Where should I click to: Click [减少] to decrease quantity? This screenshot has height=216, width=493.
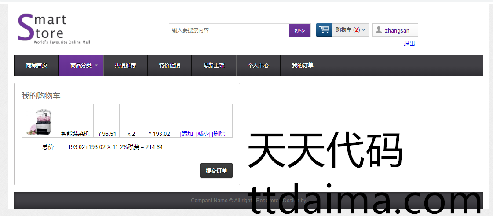tap(203, 134)
